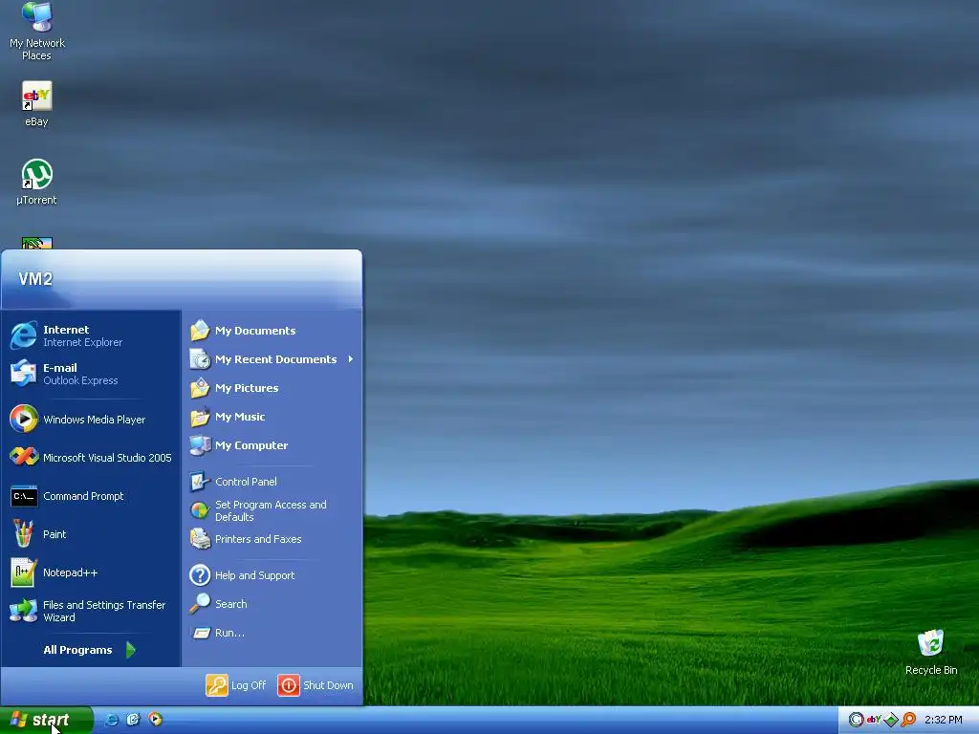The image size is (979, 734).
Task: Click Internet Explorer quick launch icon
Action: pos(112,720)
